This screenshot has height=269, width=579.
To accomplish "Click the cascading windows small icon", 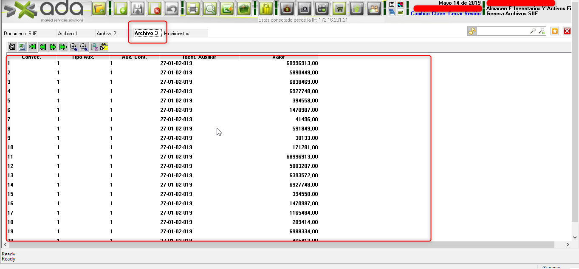I will click(392, 13).
